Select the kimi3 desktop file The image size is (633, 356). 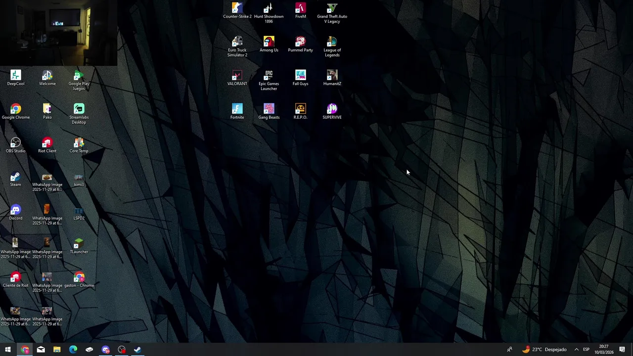tap(79, 178)
